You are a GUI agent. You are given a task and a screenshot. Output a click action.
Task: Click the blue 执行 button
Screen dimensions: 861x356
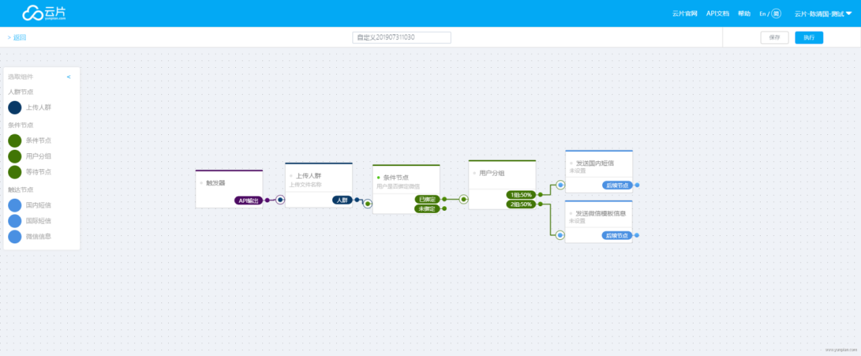point(809,37)
